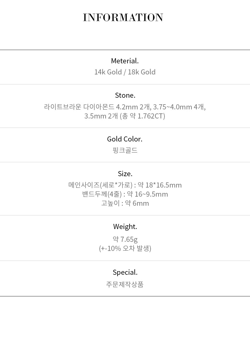Click the INFORMATION heading
250x339 pixels.
pyautogui.click(x=123, y=17)
